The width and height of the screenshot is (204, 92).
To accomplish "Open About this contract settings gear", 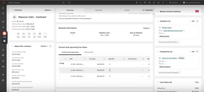I will tap(50, 46).
